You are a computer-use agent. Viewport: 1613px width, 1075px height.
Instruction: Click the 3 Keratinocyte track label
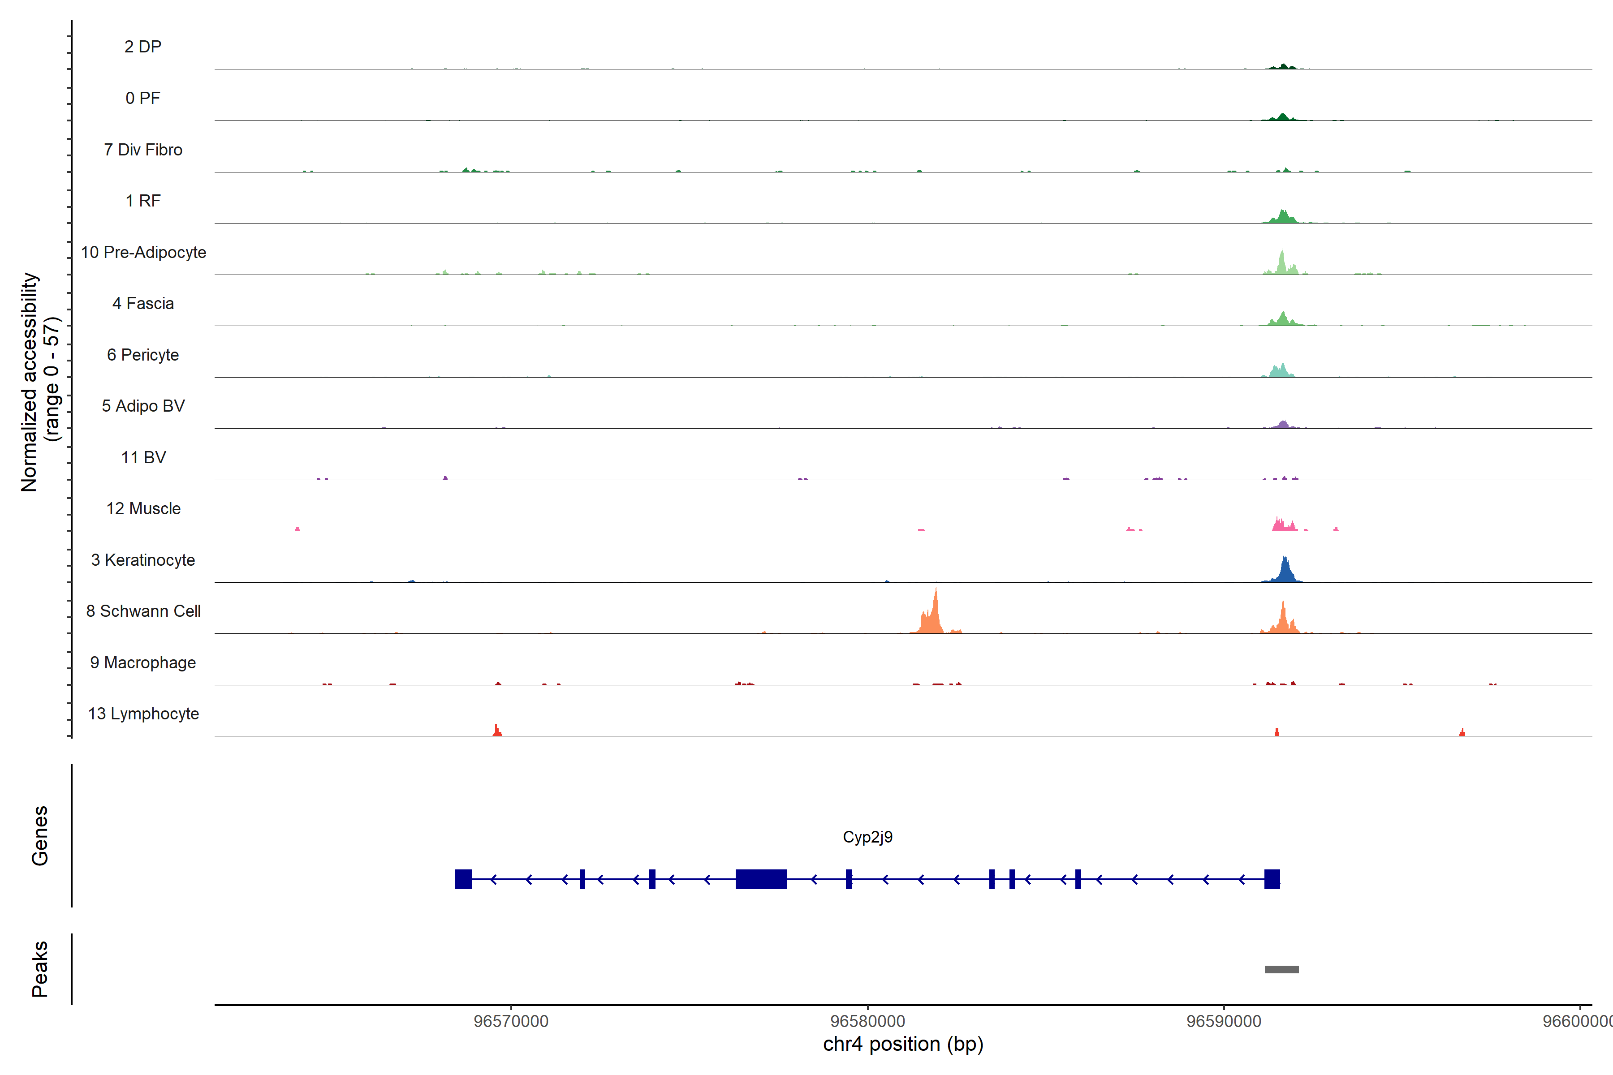(143, 560)
